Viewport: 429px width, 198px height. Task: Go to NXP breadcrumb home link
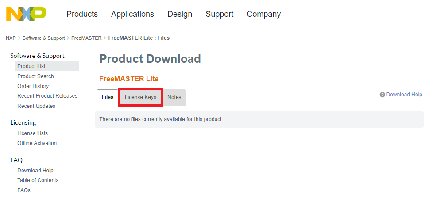(11, 38)
